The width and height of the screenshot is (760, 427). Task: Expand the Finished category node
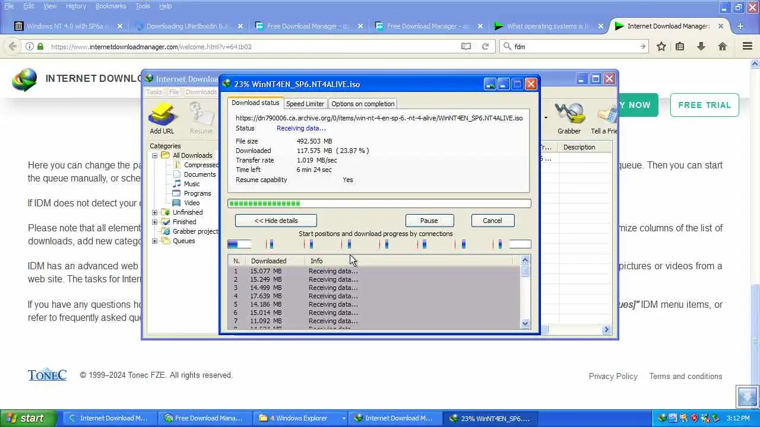point(155,222)
